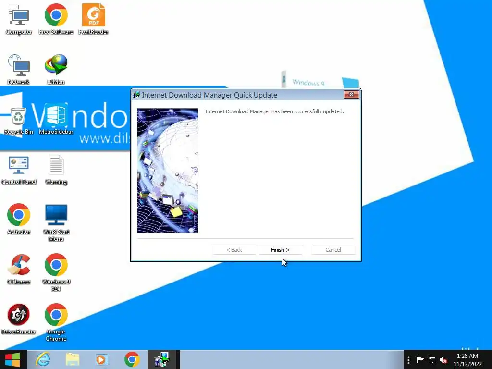Open the media player taskbar icon

[102, 359]
